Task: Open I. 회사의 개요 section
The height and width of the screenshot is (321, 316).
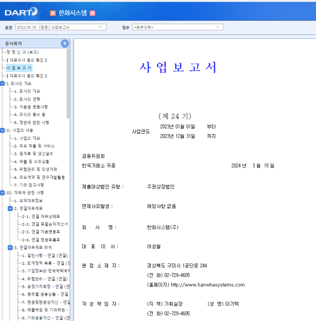Action: [x=19, y=83]
